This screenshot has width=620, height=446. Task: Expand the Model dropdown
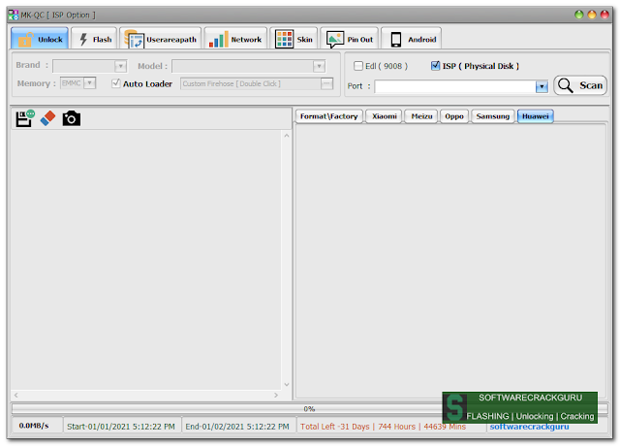click(319, 66)
